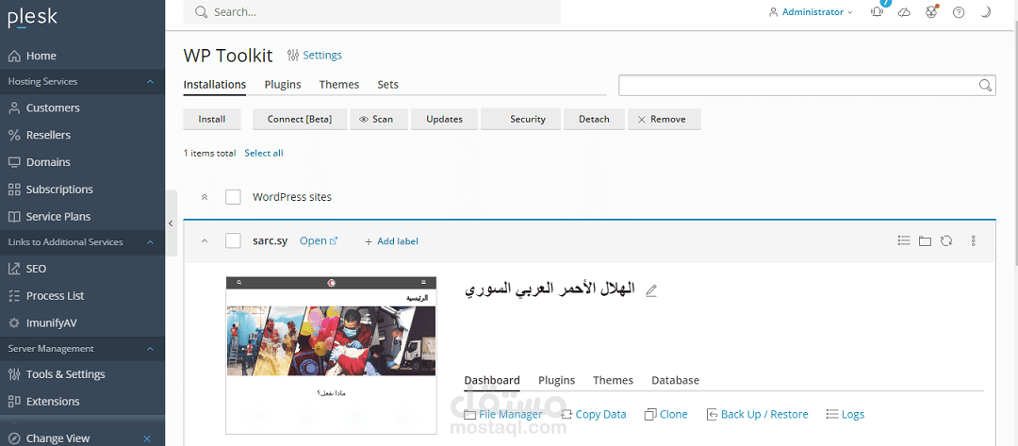Image resolution: width=1018 pixels, height=446 pixels.
Task: Open the Logs link in the Dashboard tab
Action: [846, 414]
